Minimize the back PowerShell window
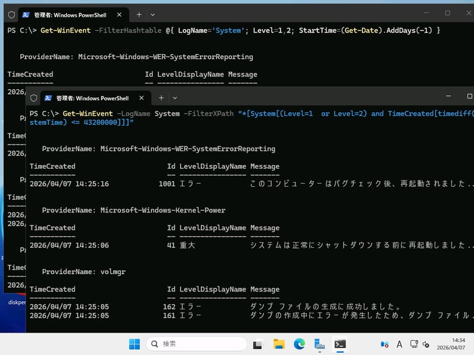The width and height of the screenshot is (474, 355). point(426,13)
